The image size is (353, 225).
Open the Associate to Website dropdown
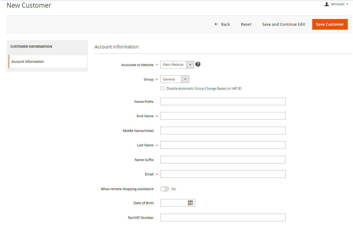(x=177, y=65)
